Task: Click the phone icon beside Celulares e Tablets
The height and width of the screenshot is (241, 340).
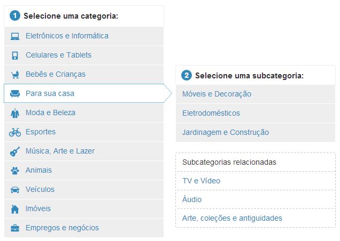Action: 15,55
